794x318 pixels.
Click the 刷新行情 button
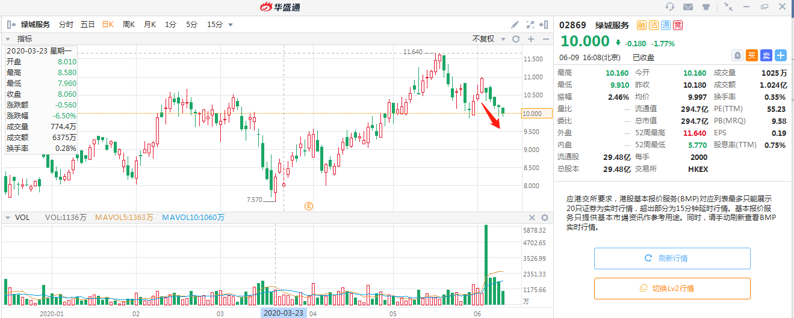point(672,258)
